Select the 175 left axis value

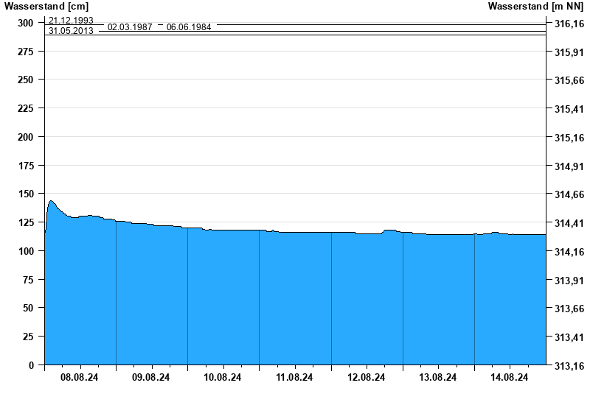(26, 166)
